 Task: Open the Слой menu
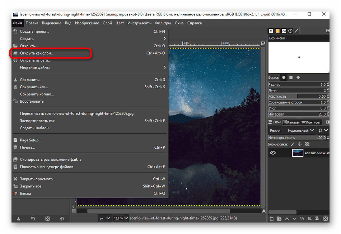(x=107, y=23)
